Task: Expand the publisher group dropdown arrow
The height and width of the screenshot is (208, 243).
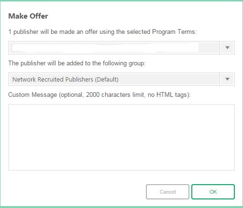Action: [227, 79]
